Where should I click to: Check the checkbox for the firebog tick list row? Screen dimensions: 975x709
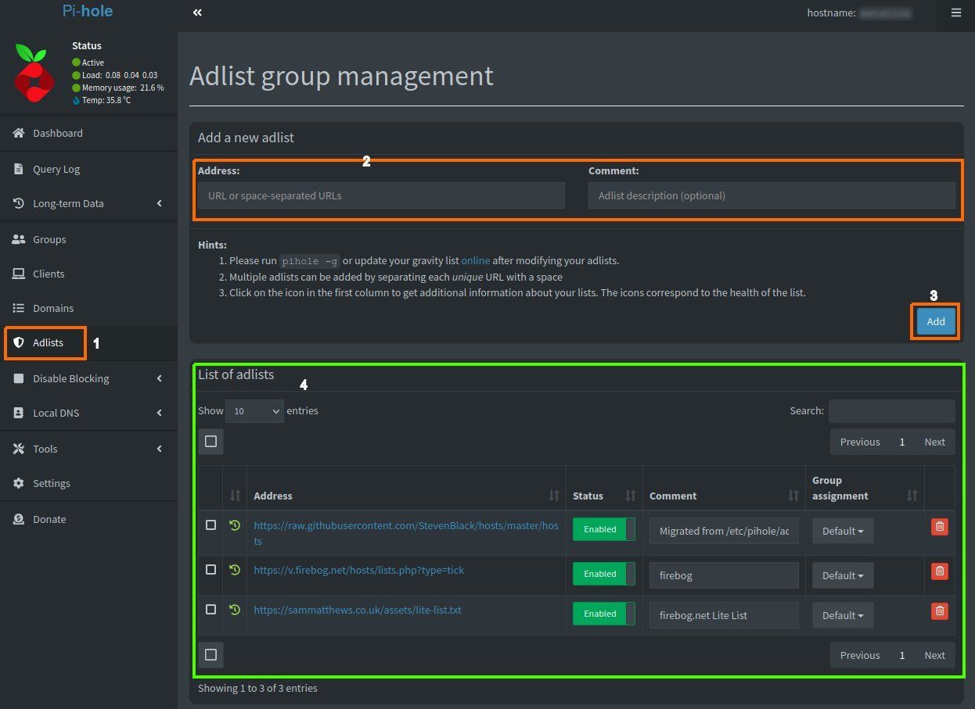[x=210, y=570]
